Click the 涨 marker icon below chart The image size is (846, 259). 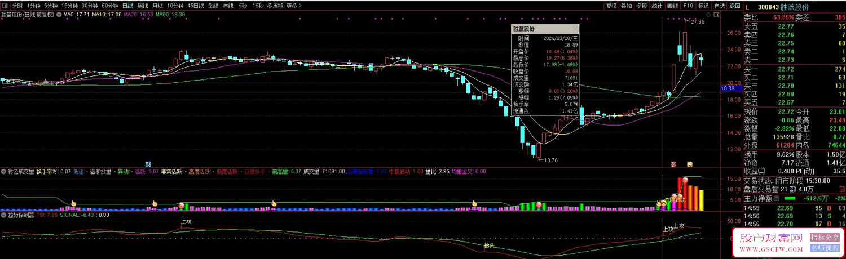pos(673,164)
